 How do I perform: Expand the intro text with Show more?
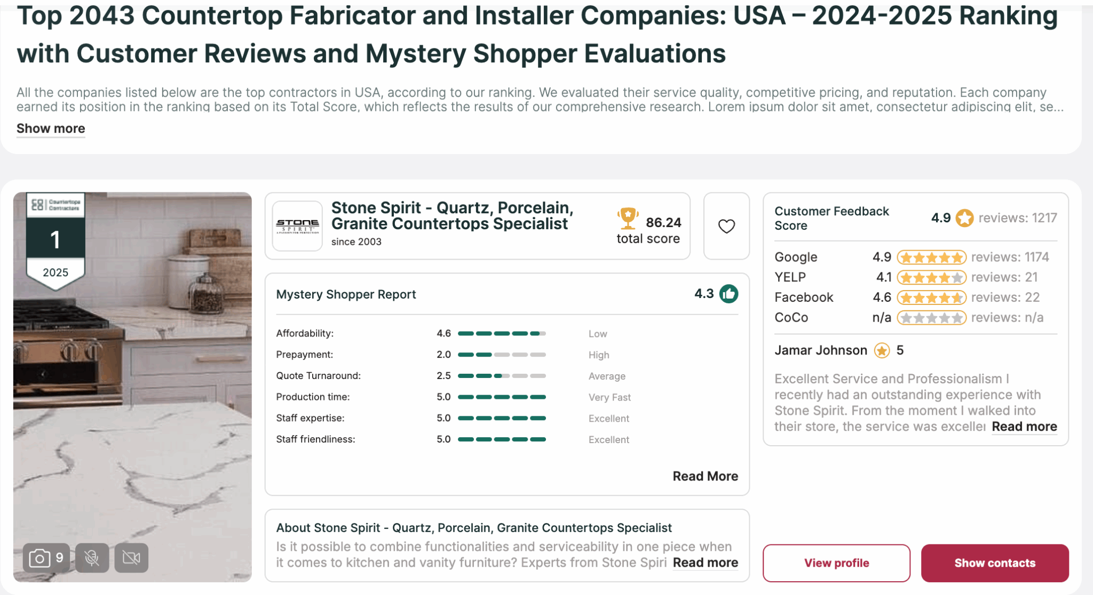51,128
